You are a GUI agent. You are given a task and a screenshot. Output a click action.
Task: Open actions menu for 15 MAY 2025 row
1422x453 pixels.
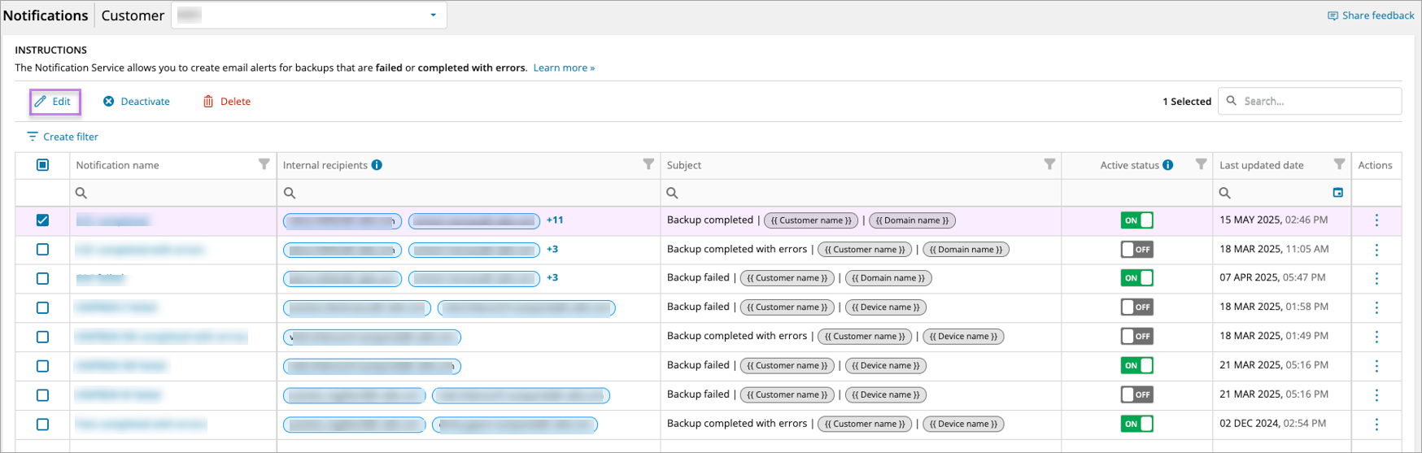click(1376, 220)
